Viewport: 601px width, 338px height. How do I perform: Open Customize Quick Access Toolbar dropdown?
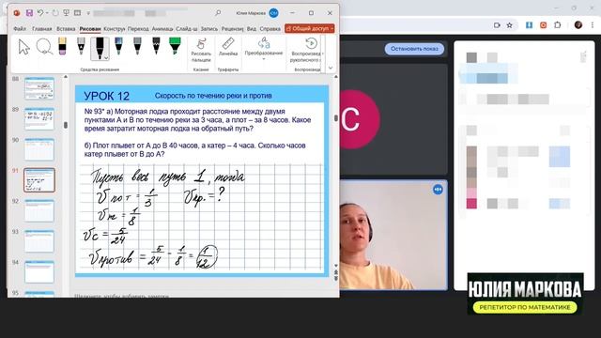point(88,13)
